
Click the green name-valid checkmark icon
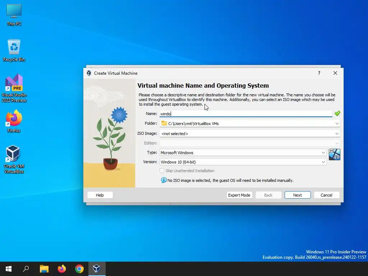tap(337, 113)
